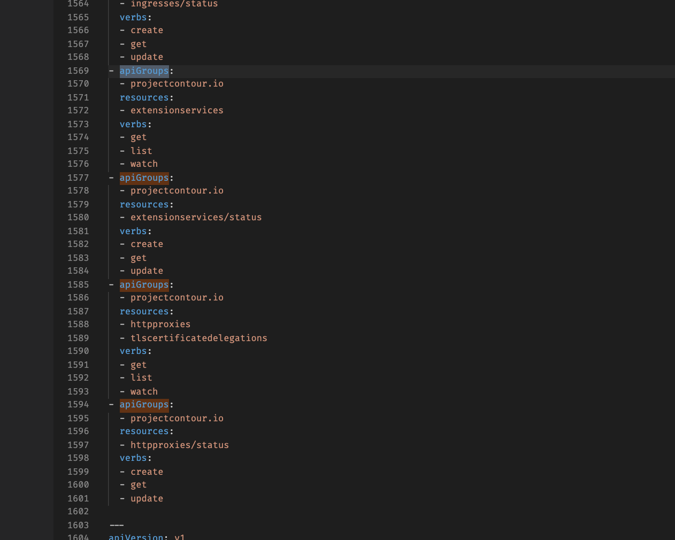Click the --- document separator
Viewport: 675px width, 540px height.
[117, 525]
